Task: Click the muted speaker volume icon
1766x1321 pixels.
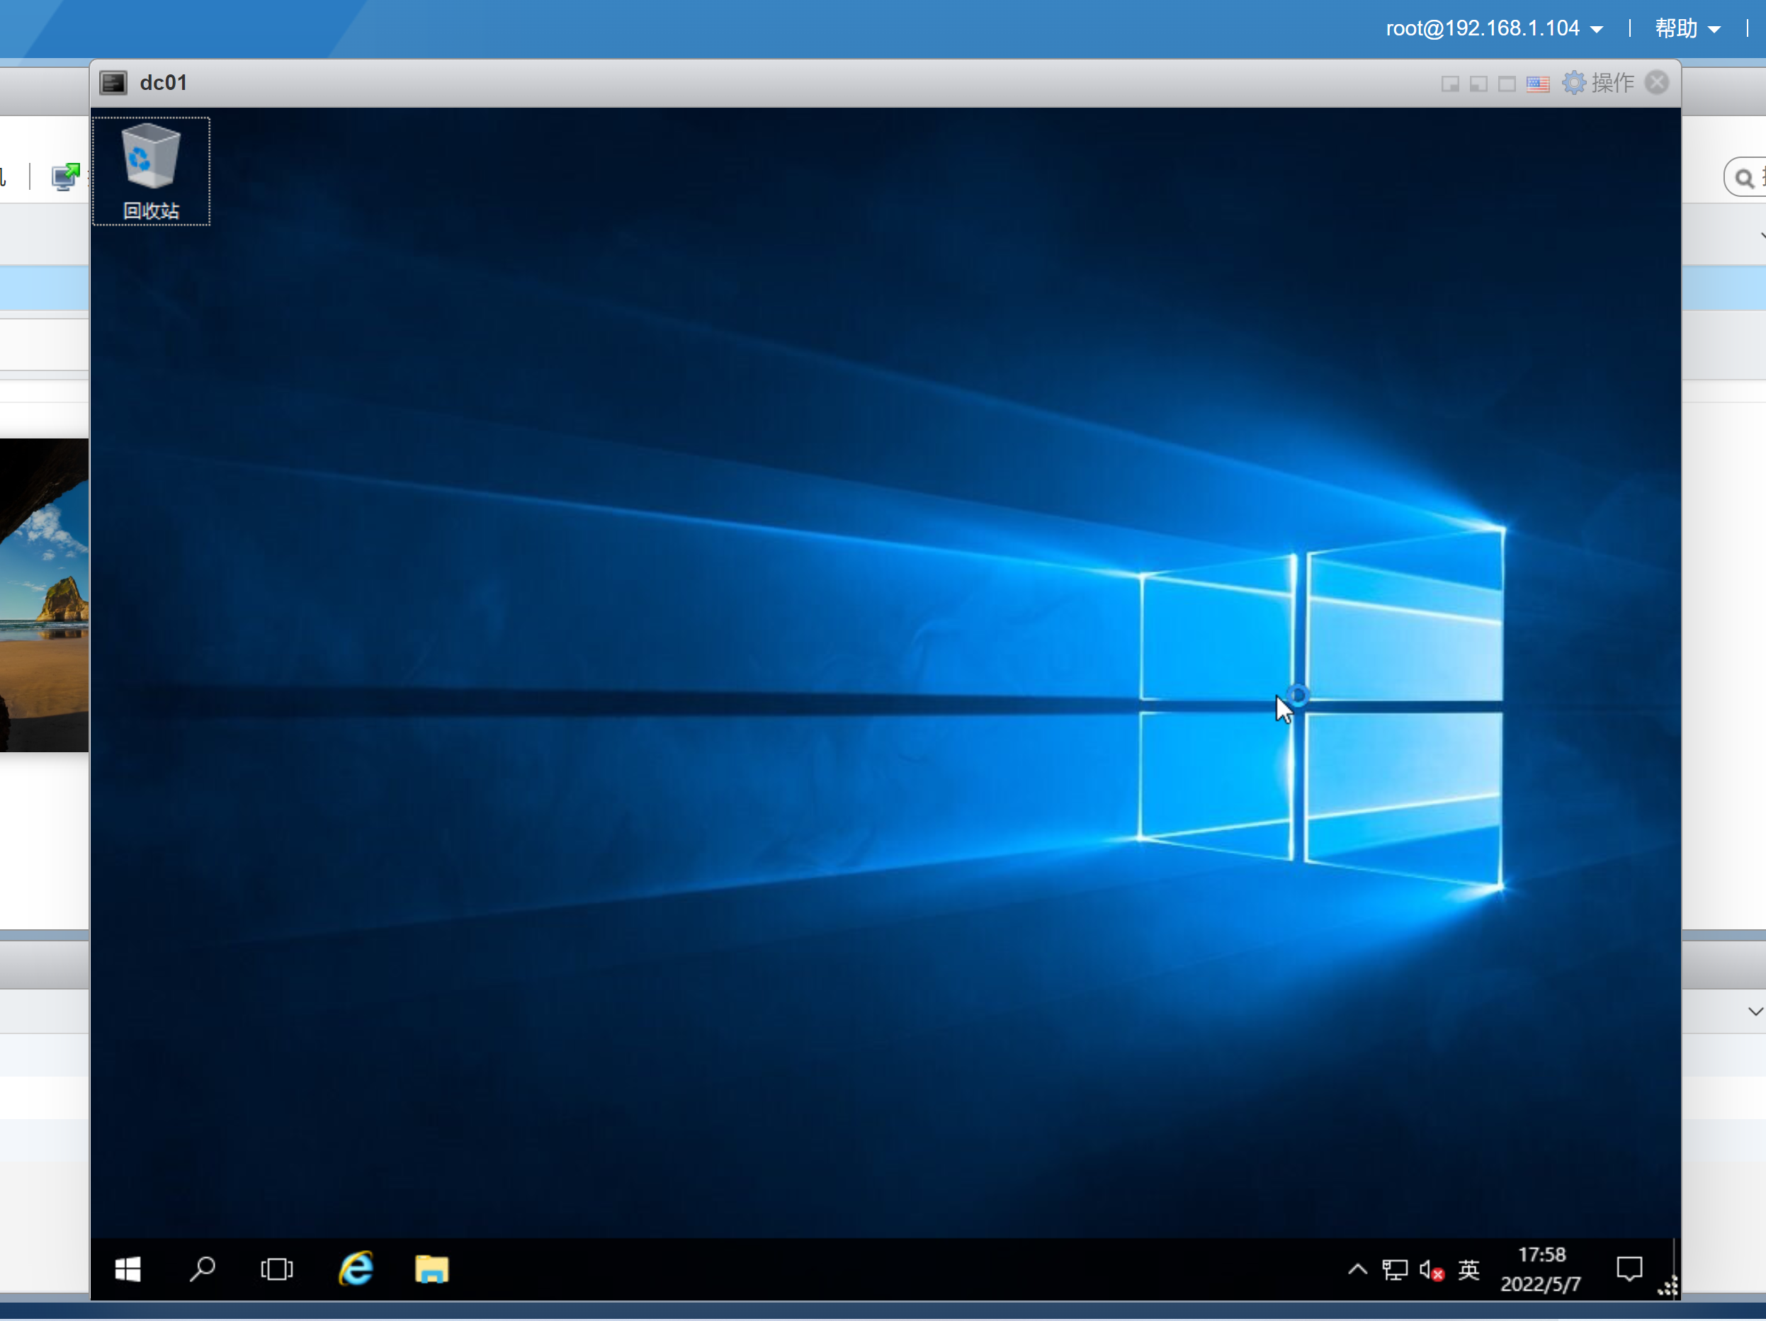Action: pyautogui.click(x=1431, y=1270)
